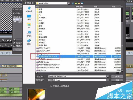Image resolution: width=133 pixels, height=100 pixels.
Task: Click the vertical scrollbar down arrow in file list
Action: tap(122, 71)
